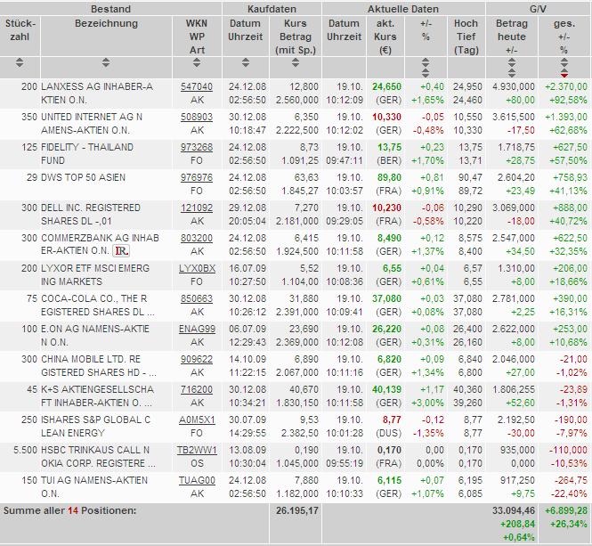This screenshot has width=592, height=546.
Task: Open WKN link ENAG99 for E.ON
Action: click(197, 329)
